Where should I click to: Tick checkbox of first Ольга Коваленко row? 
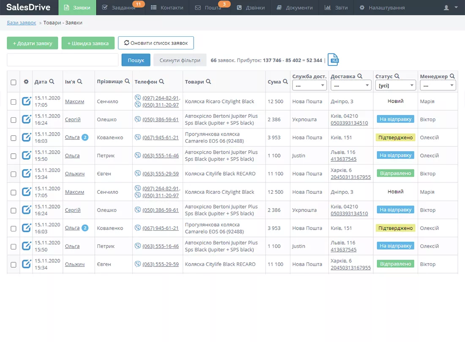14,138
